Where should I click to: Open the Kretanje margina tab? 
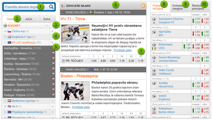[x=179, y=7]
